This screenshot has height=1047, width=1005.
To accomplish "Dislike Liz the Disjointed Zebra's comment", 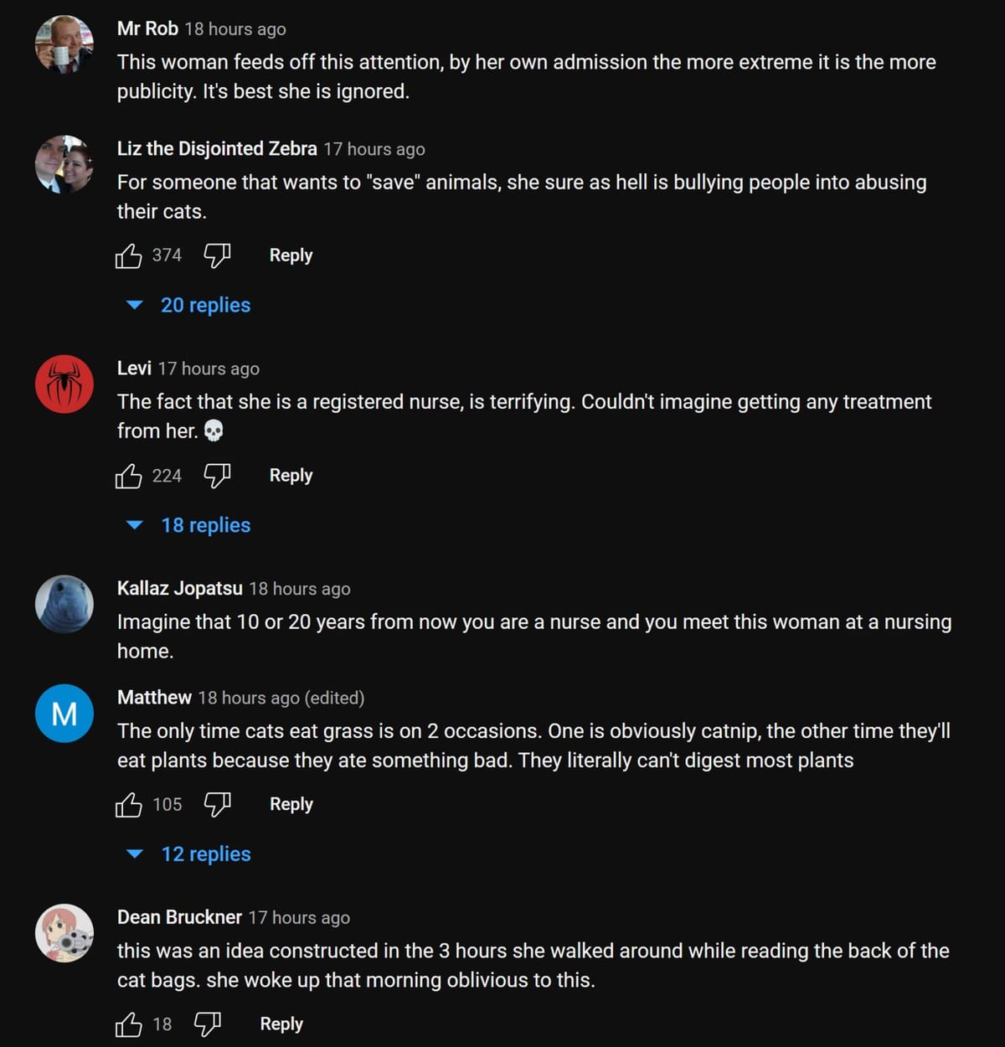I will pos(217,255).
